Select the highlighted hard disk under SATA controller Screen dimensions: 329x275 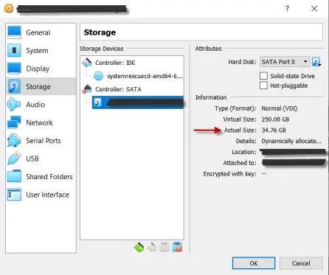pos(138,102)
